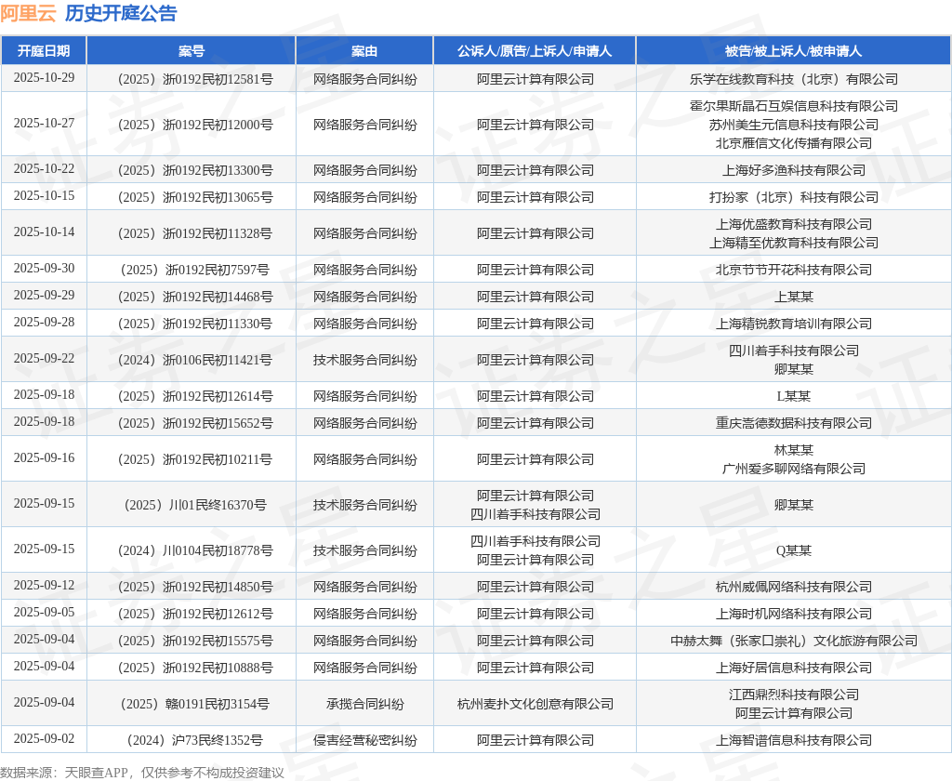
Task: Click 上海智谱信息科技有限公司
Action: [794, 740]
